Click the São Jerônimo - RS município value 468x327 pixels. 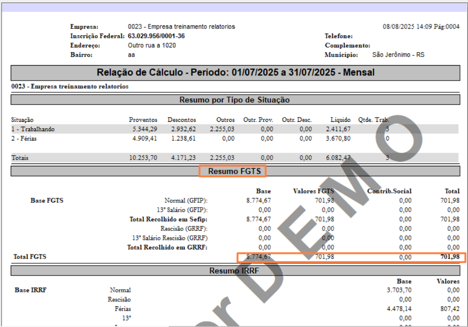398,55
